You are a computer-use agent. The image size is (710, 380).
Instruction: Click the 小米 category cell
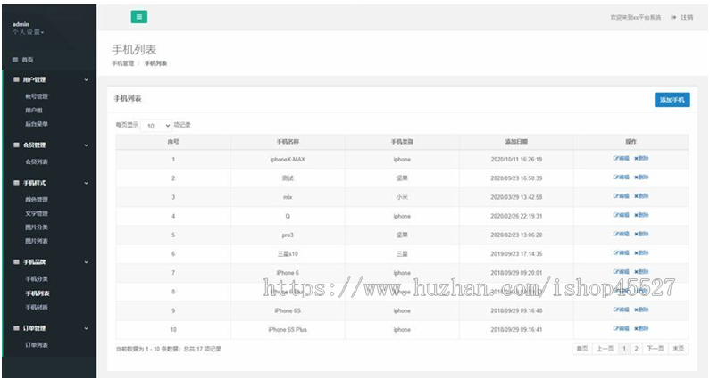[x=402, y=197]
